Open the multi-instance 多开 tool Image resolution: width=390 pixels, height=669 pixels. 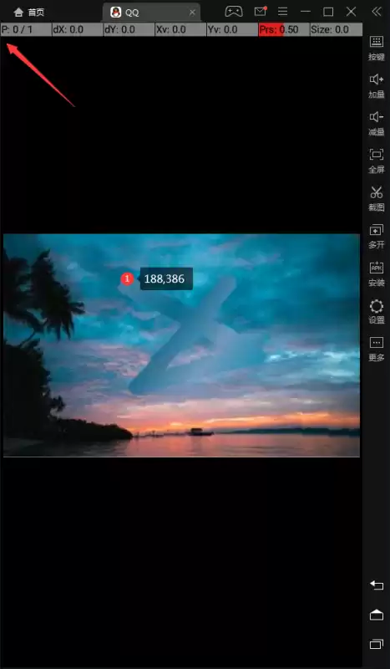click(377, 236)
